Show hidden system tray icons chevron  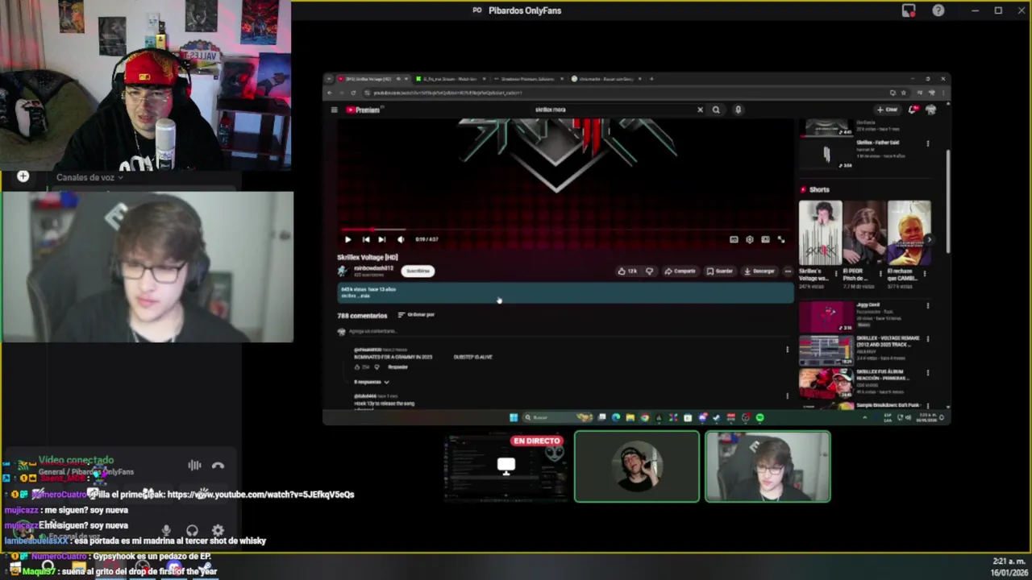point(865,417)
